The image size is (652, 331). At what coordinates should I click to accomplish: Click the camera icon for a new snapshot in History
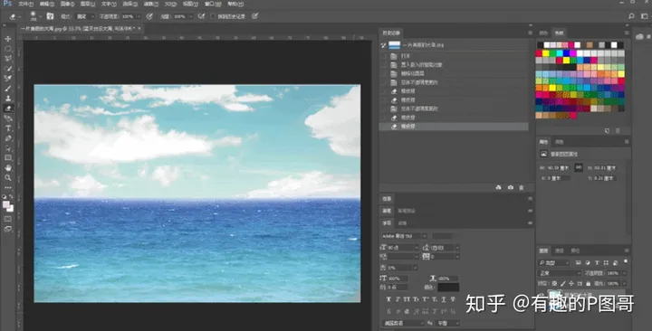click(510, 188)
